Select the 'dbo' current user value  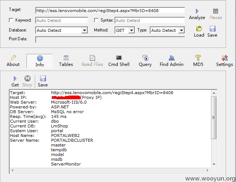click(55, 121)
